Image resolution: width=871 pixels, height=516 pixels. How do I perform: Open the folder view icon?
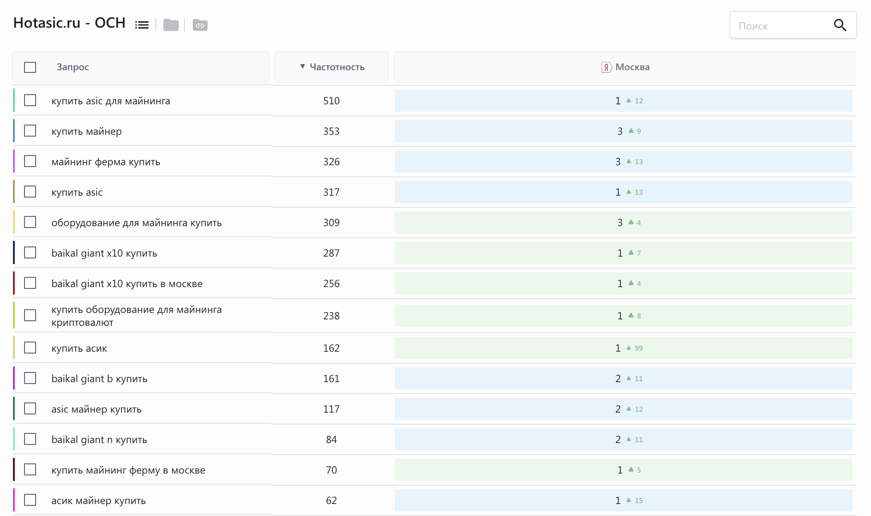tap(171, 25)
